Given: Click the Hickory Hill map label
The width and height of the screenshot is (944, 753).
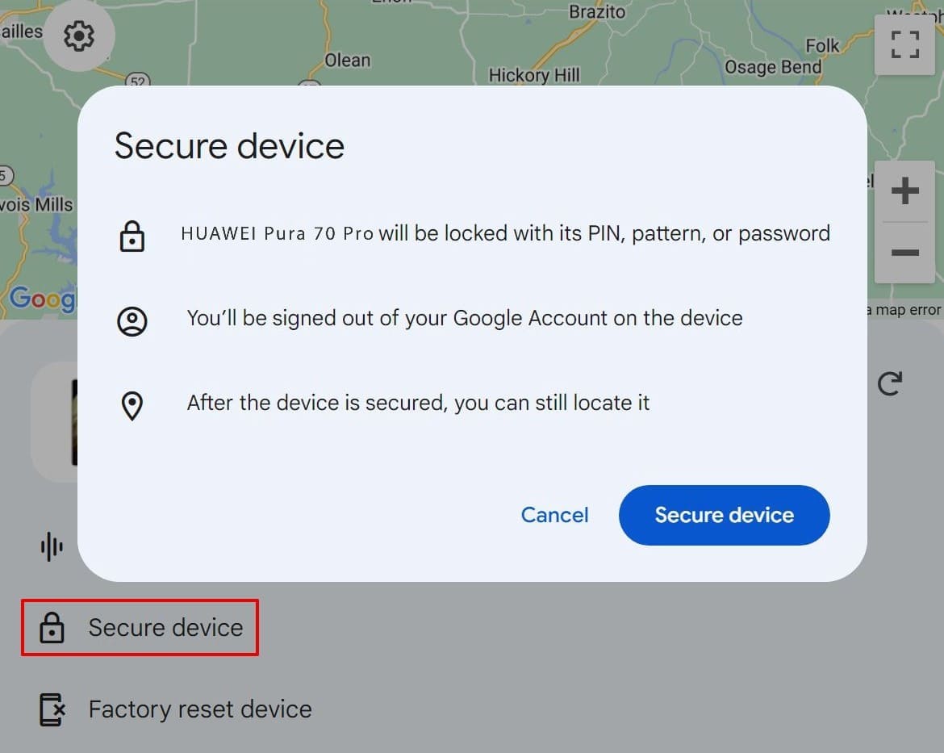Looking at the screenshot, I should point(534,74).
